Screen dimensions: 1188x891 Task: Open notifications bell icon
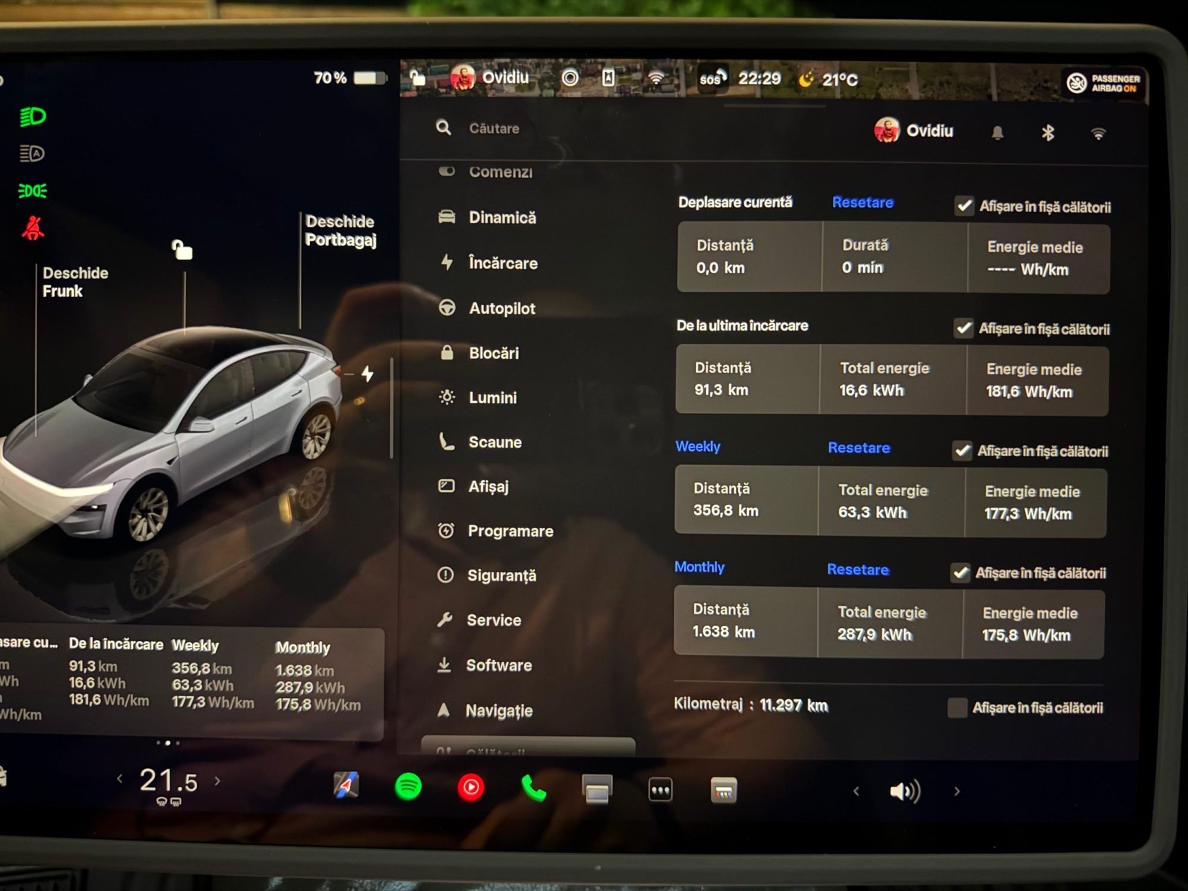(x=997, y=132)
